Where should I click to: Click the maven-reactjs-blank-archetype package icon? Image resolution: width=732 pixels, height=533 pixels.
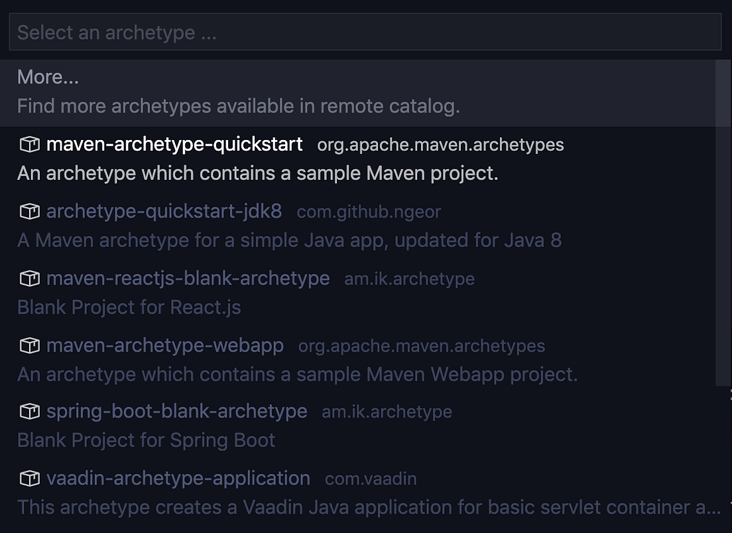tap(29, 279)
